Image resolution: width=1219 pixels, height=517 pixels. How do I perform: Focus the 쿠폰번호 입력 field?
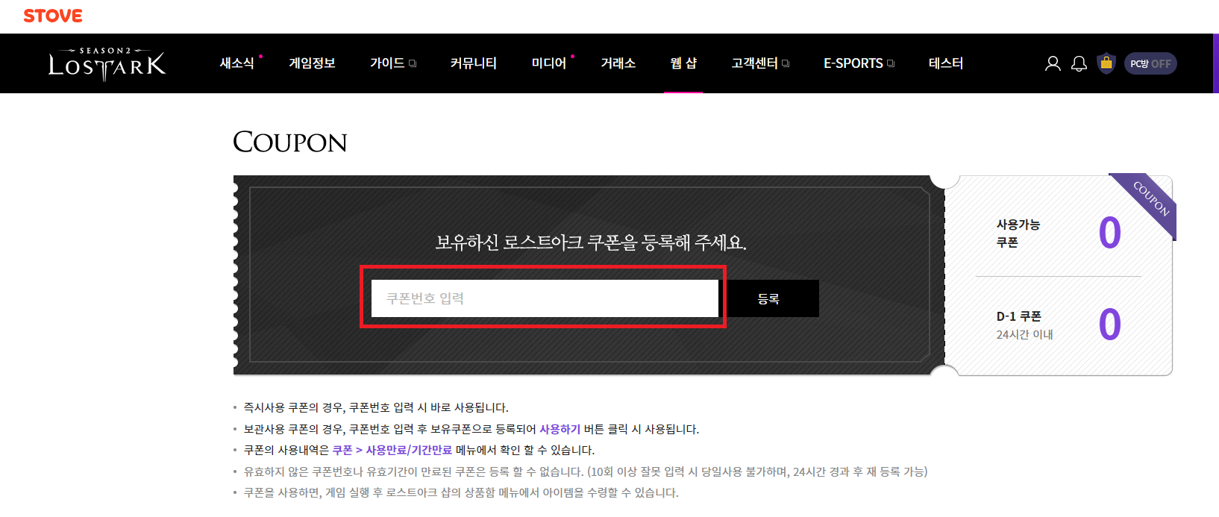point(545,298)
